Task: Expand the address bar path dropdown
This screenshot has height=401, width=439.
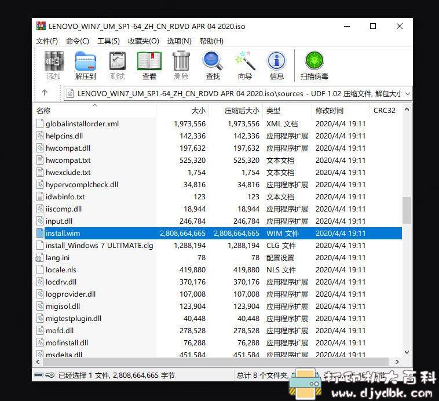Action: [x=408, y=94]
